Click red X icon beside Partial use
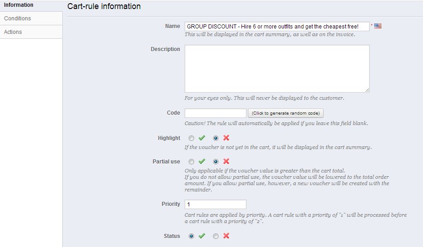The height and width of the screenshot is (247, 423). (x=226, y=162)
